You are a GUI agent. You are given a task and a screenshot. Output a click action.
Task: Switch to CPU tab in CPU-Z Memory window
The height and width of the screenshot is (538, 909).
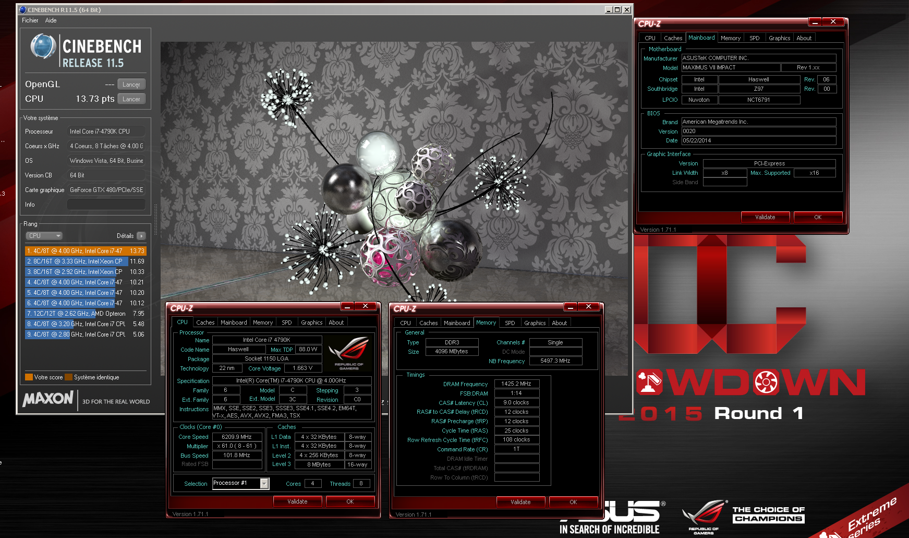(405, 323)
